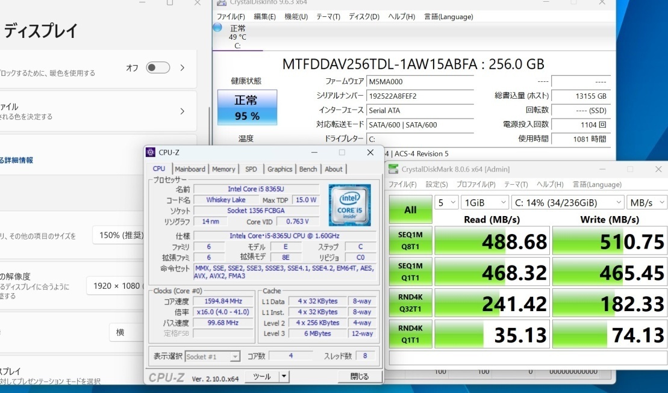Click the power-on count 1104 回 field
The width and height of the screenshot is (668, 393).
pyautogui.click(x=581, y=125)
